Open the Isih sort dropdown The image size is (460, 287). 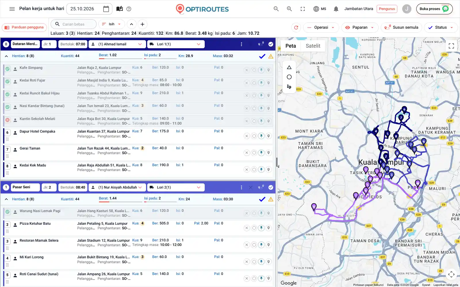[x=112, y=24]
